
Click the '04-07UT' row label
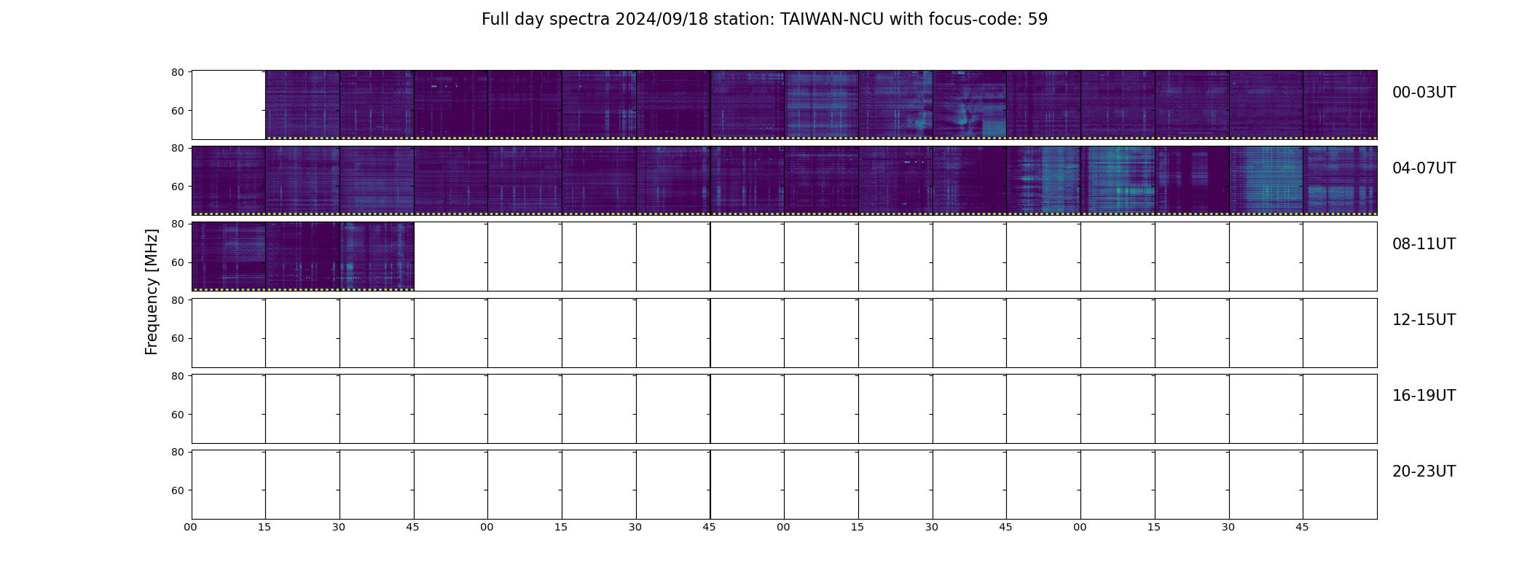tap(1424, 168)
